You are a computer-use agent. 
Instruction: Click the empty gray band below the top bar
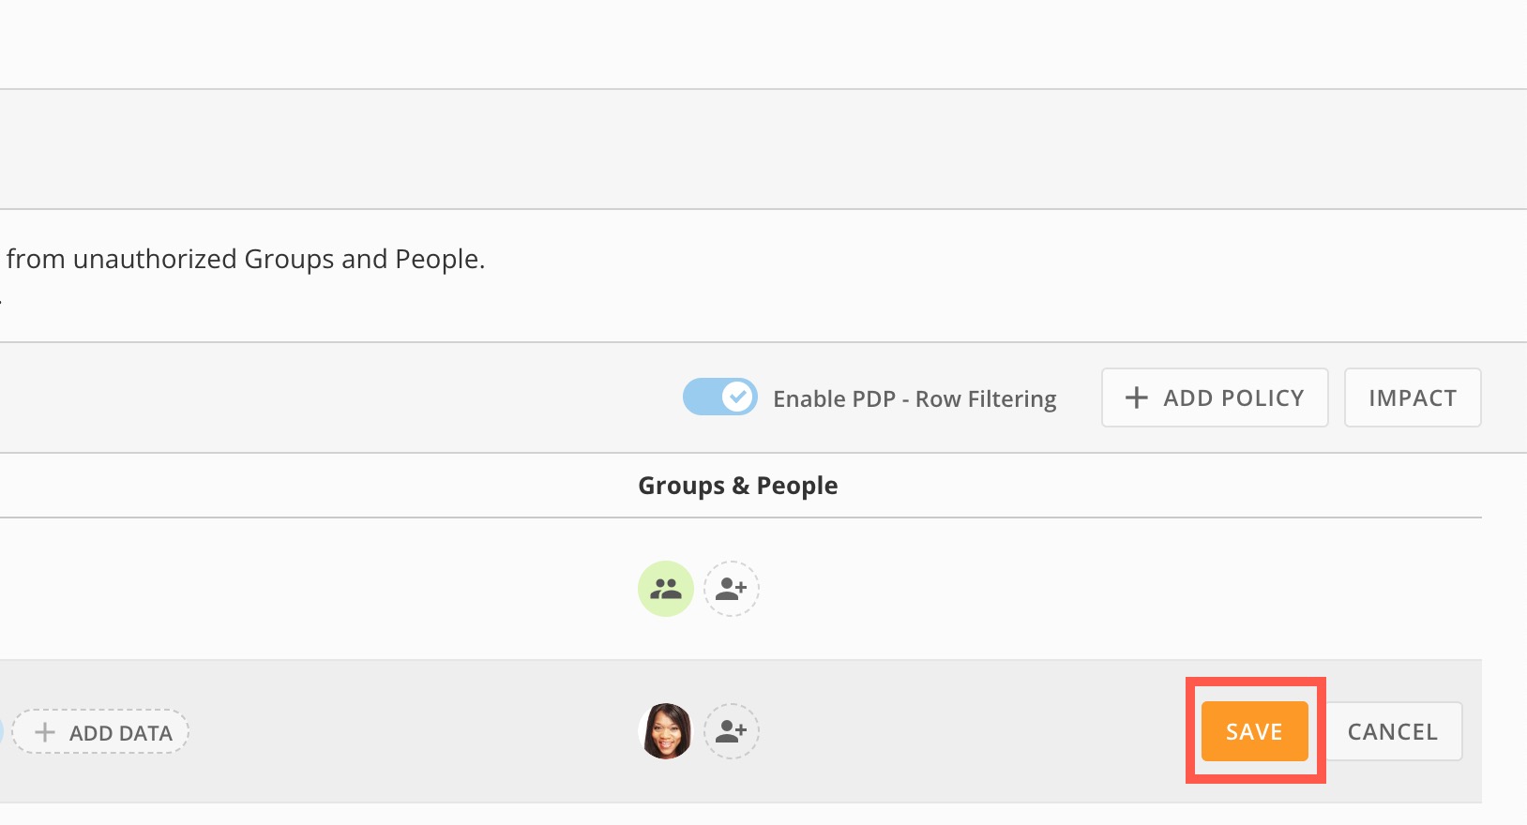tap(763, 149)
